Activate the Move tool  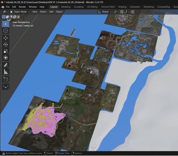(x=6, y=38)
